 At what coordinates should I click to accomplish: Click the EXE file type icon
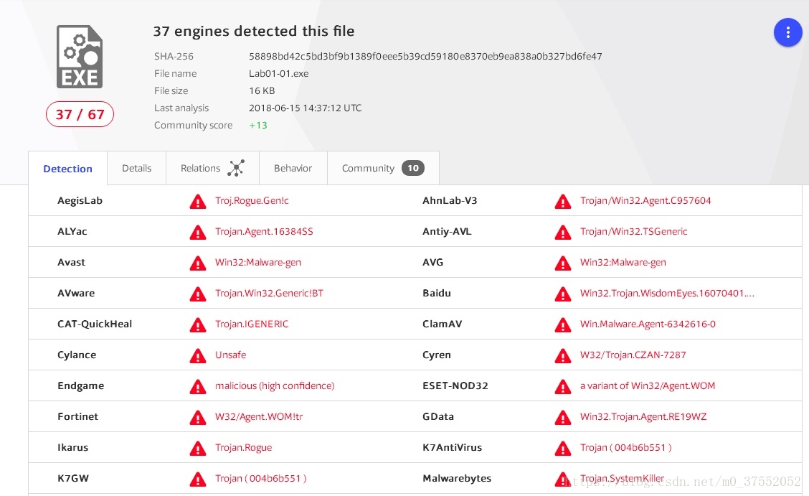point(80,57)
